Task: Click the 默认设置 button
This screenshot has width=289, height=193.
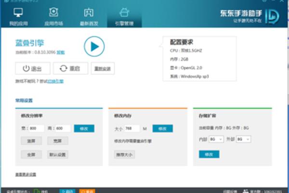Action: [x=57, y=154]
